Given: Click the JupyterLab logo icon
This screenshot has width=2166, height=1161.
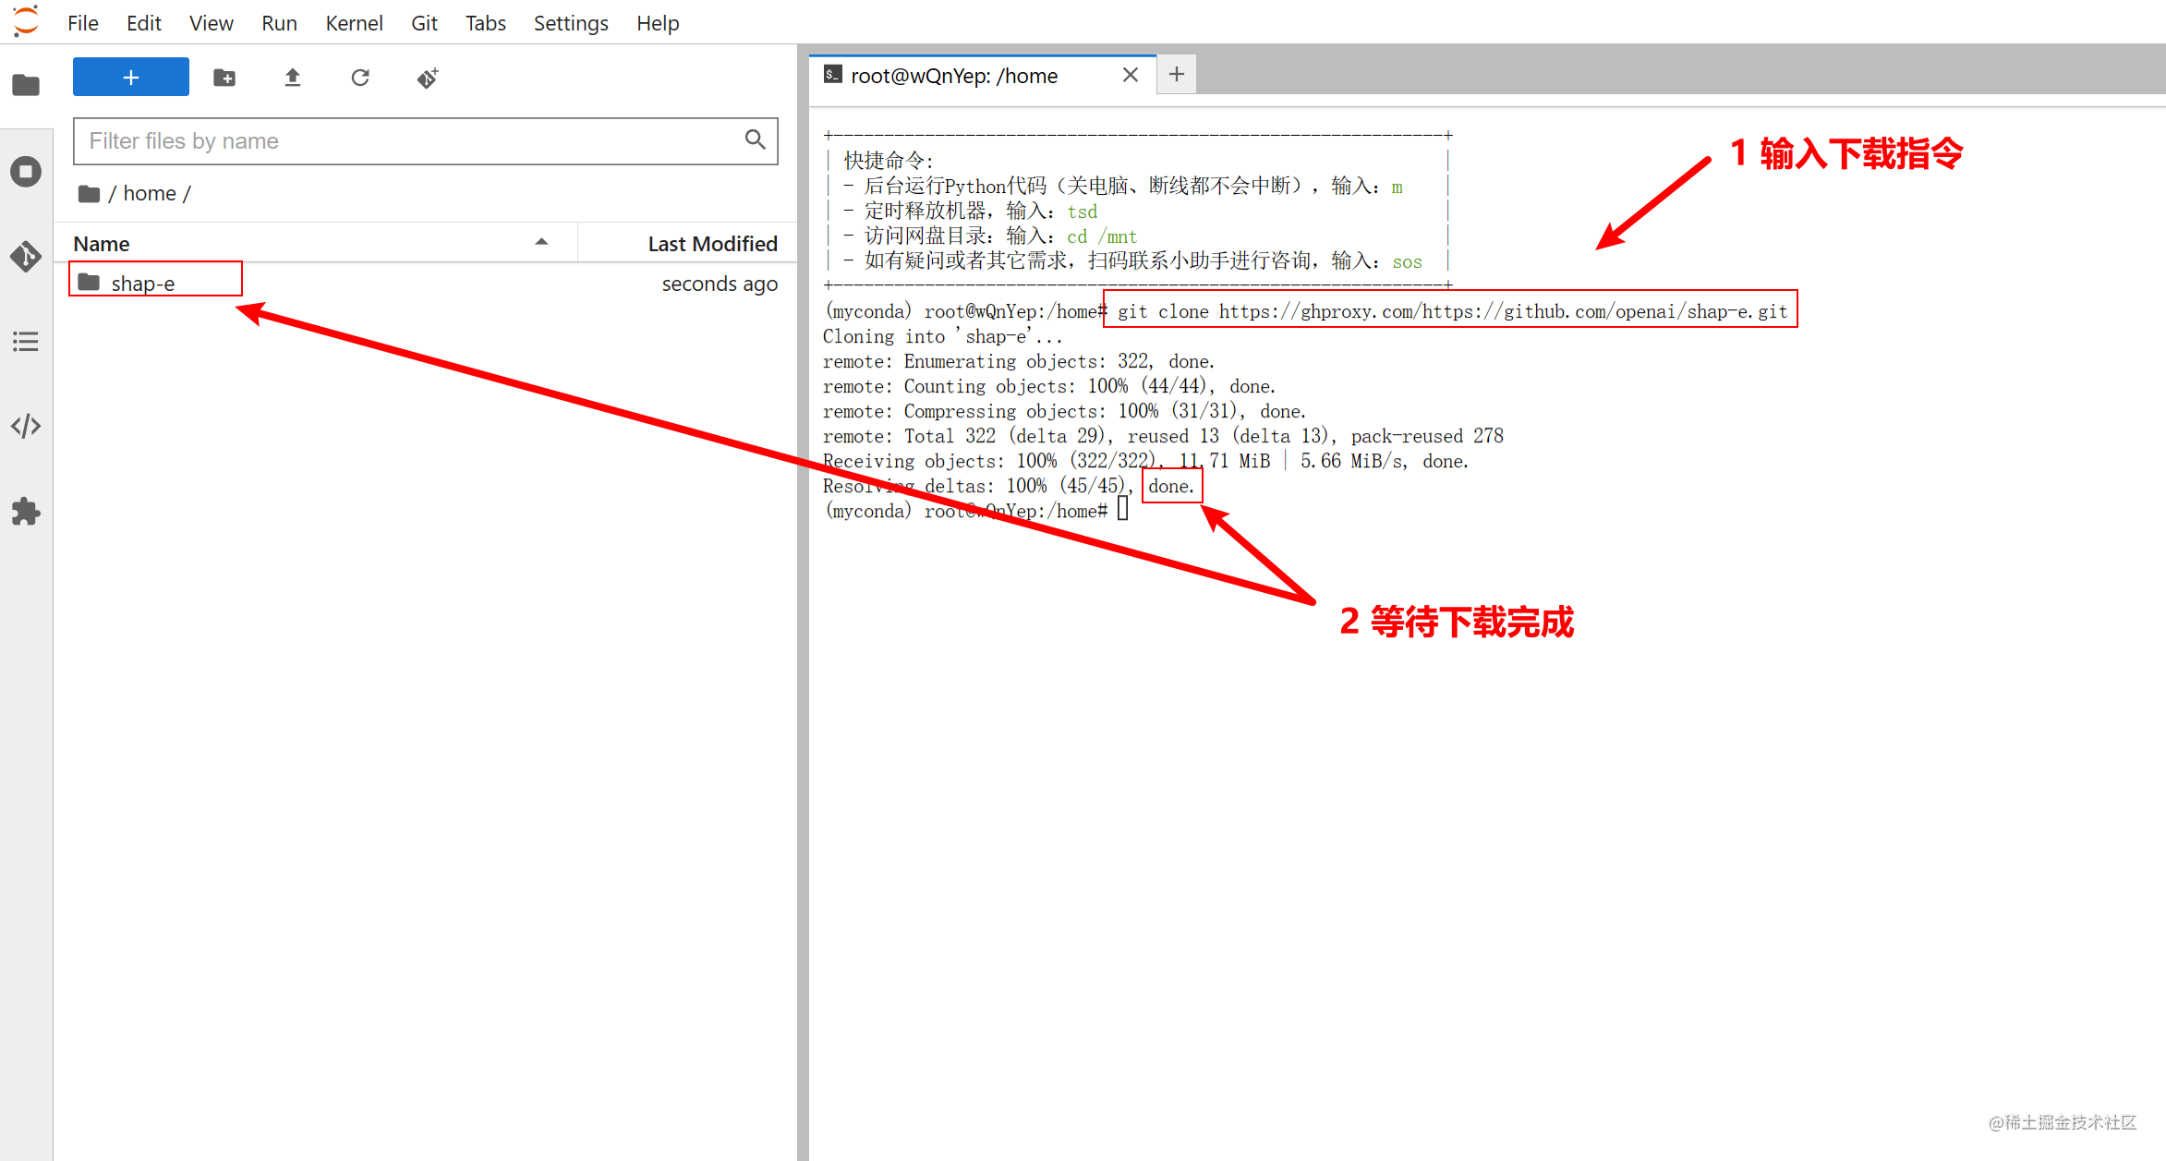Looking at the screenshot, I should click(26, 21).
